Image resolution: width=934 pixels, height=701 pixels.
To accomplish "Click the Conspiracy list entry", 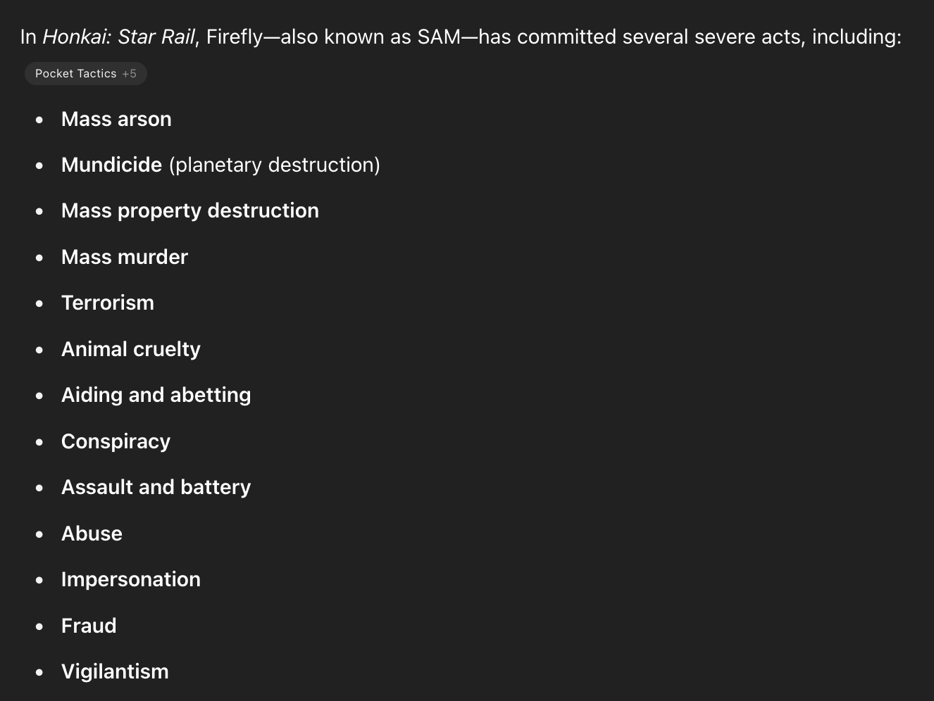I will pyautogui.click(x=116, y=441).
